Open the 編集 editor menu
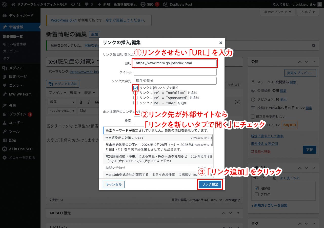 [75, 93]
